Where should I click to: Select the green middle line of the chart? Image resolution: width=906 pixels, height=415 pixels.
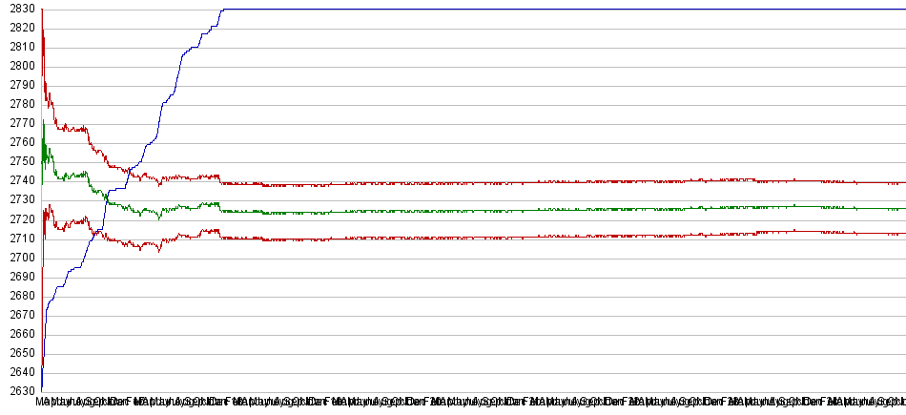(x=477, y=211)
